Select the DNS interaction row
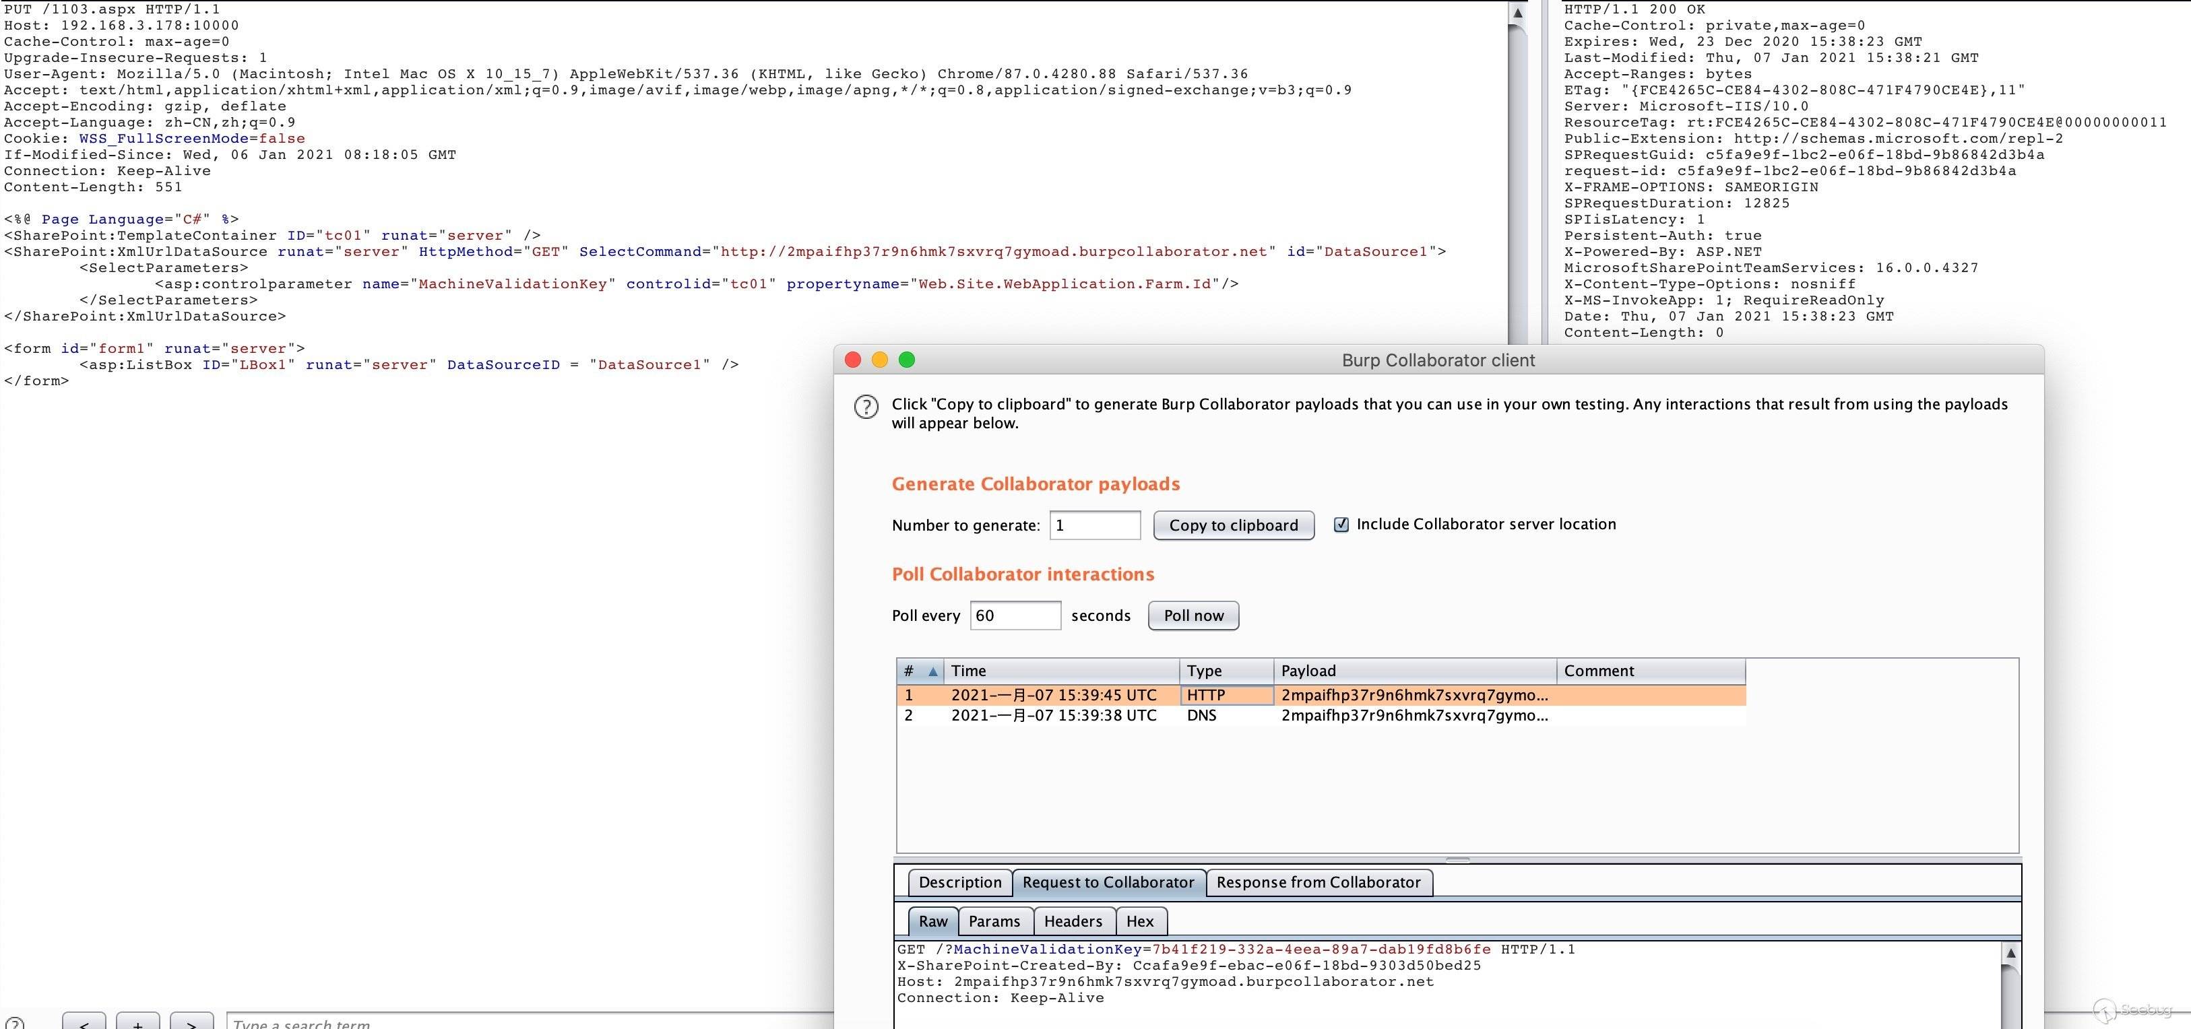The width and height of the screenshot is (2191, 1029). click(1201, 715)
